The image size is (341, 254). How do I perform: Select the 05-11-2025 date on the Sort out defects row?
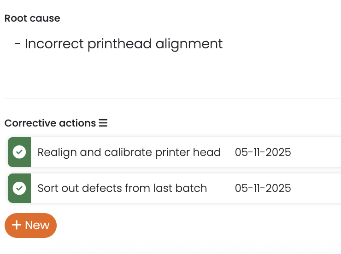(x=263, y=188)
